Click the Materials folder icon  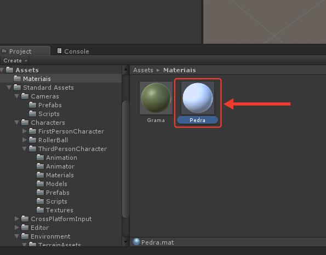[40, 175]
